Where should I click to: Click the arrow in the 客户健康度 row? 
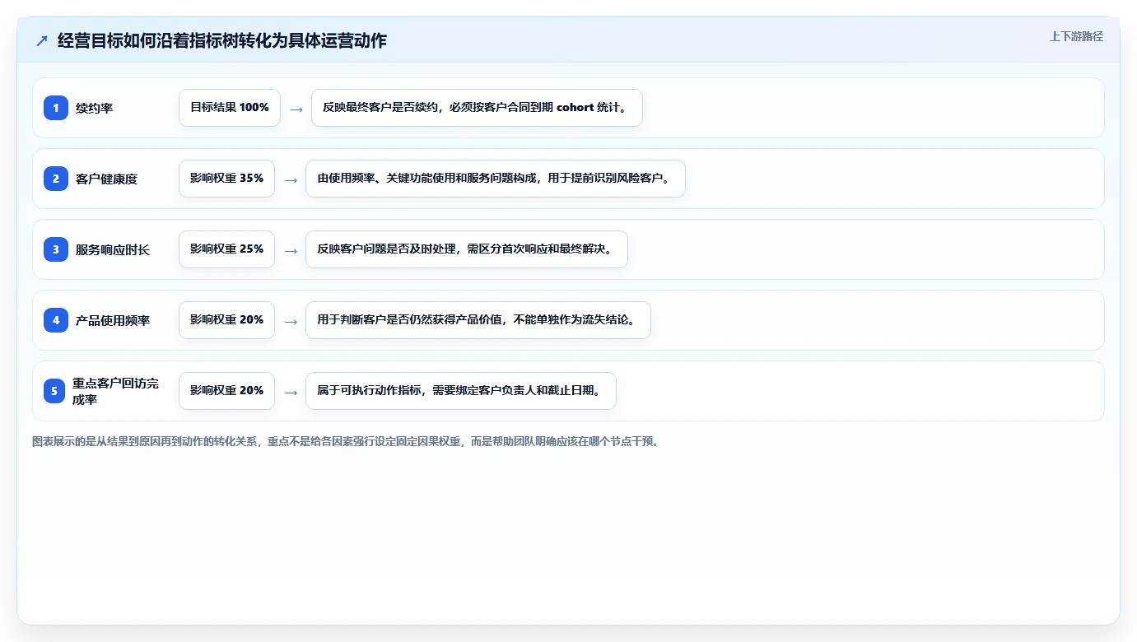click(291, 179)
